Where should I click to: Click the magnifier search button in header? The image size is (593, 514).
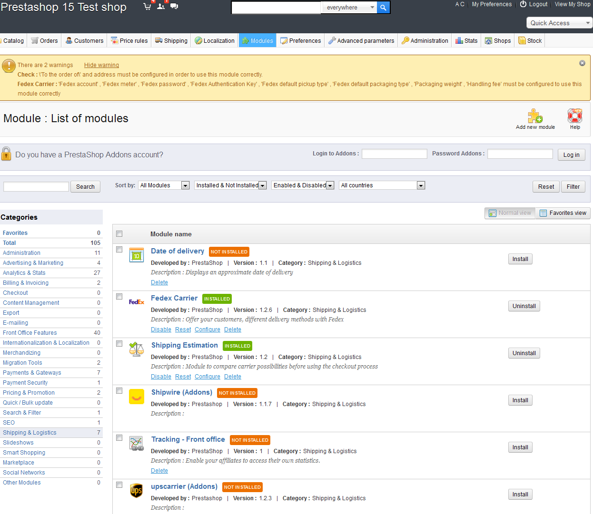click(383, 8)
